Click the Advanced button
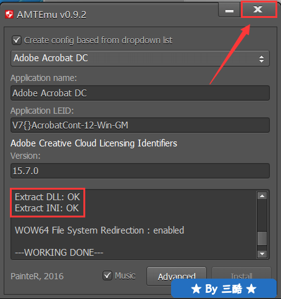This screenshot has height=299, width=281. click(x=177, y=276)
